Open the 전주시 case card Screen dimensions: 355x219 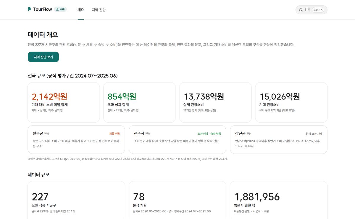tap(177, 139)
